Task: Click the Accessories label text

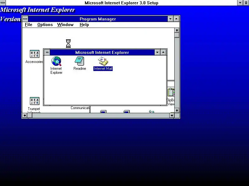Action: 34,62
